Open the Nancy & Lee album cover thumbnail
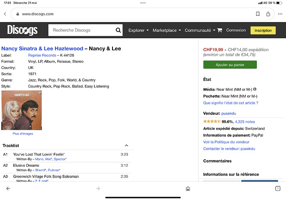Image resolution: width=286 pixels, height=200 pixels. tap(22, 110)
